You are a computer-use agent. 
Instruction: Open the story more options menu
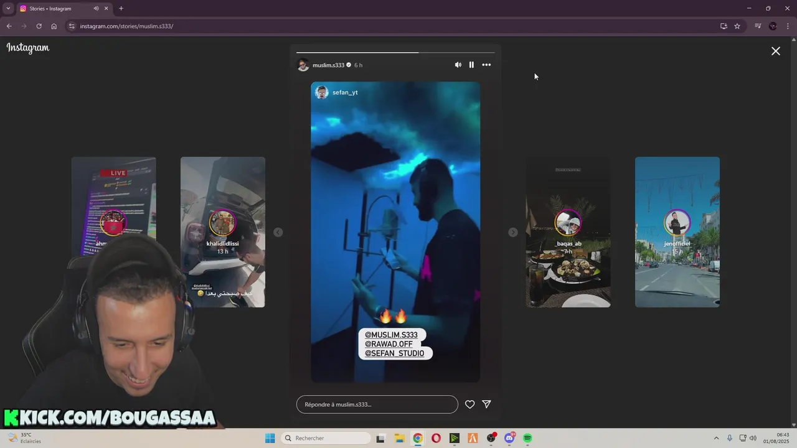pyautogui.click(x=486, y=65)
